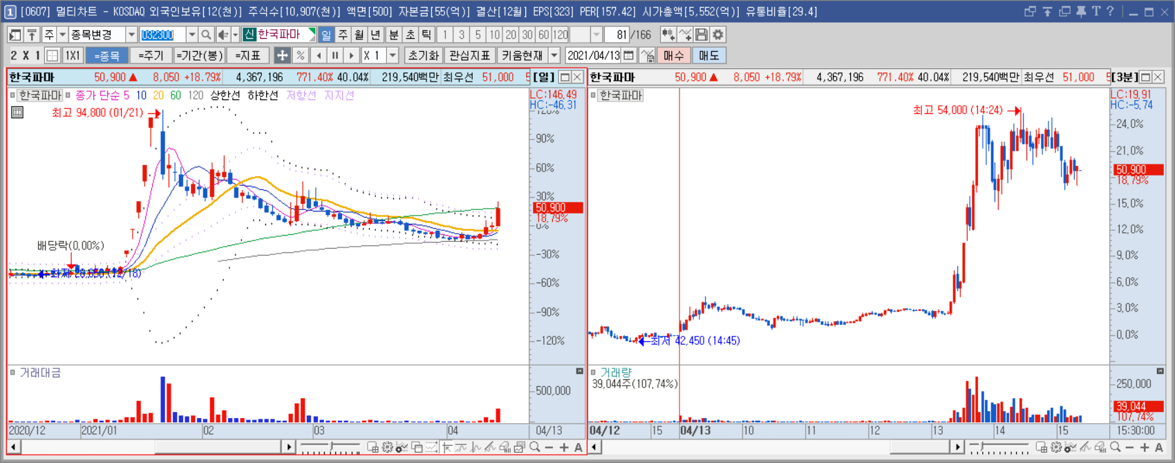Toggle the percent scale icon
Viewport: 1175px width, 463px height.
300,55
